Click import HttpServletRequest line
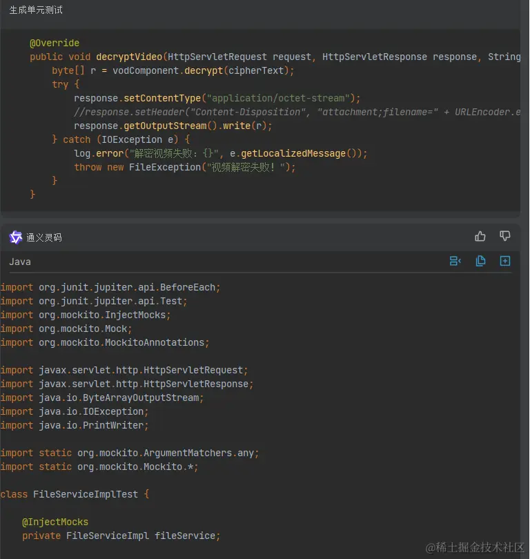This screenshot has width=530, height=559. 124,370
